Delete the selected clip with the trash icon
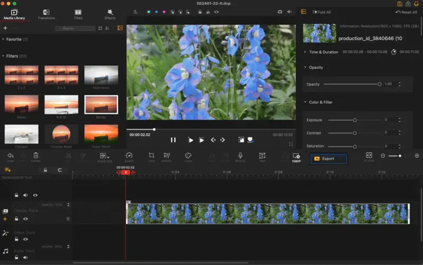 tap(36, 156)
